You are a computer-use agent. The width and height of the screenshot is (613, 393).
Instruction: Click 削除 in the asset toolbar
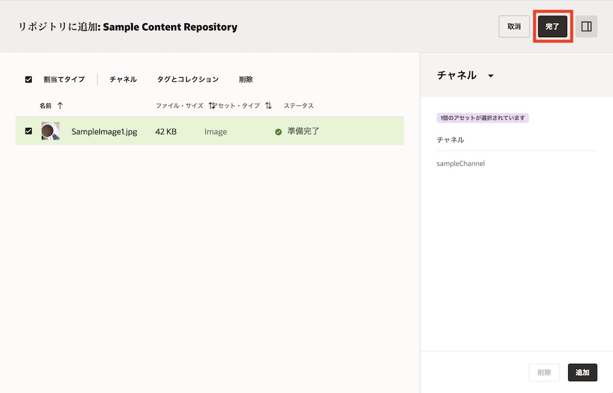pyautogui.click(x=246, y=79)
